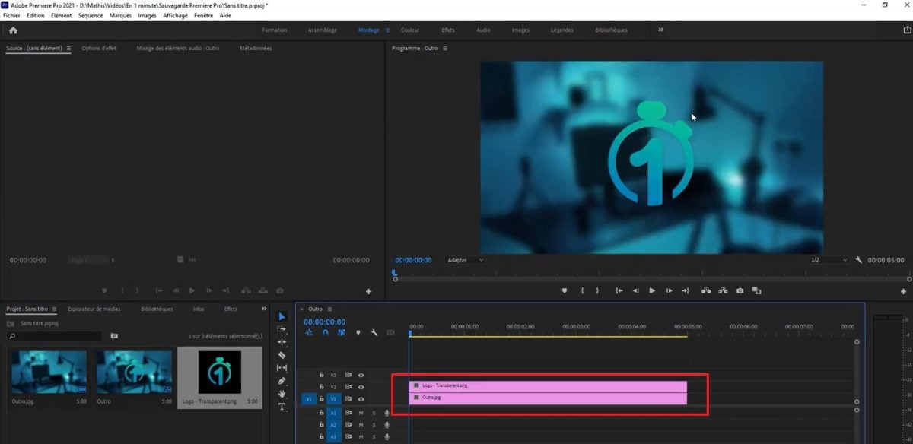Click the Mark In button in Program monitor
This screenshot has height=444, width=913.
[x=582, y=290]
